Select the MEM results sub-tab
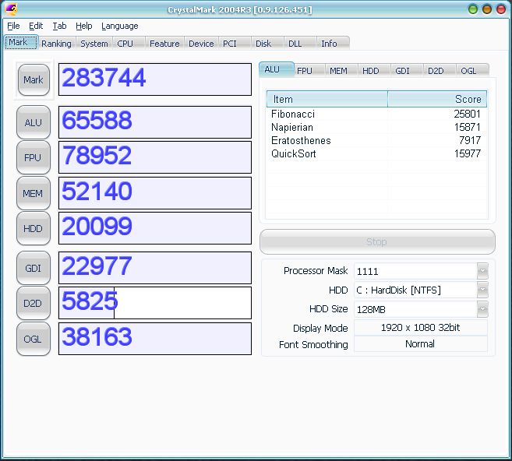The height and width of the screenshot is (461, 512). click(341, 70)
